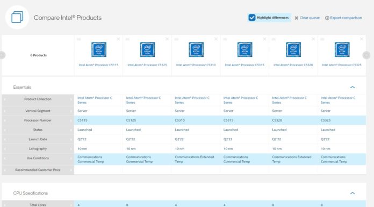The image size is (374, 207).
Task: Open Intel Atom Processor C5325 link
Action: [x=342, y=65]
